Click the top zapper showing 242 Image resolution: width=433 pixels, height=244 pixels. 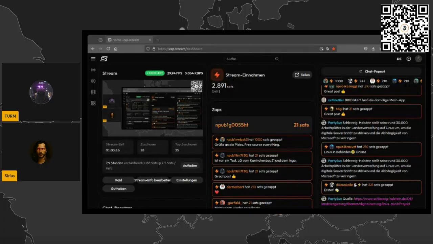[357, 81]
